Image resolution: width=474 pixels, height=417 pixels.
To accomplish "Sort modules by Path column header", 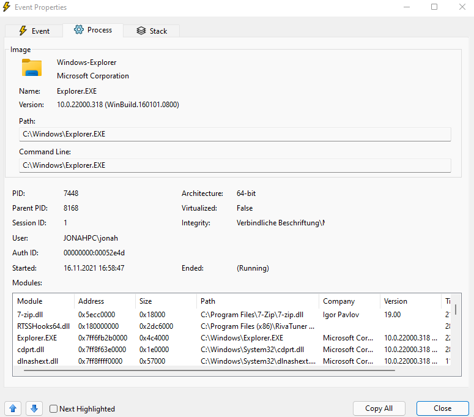I will coord(257,301).
